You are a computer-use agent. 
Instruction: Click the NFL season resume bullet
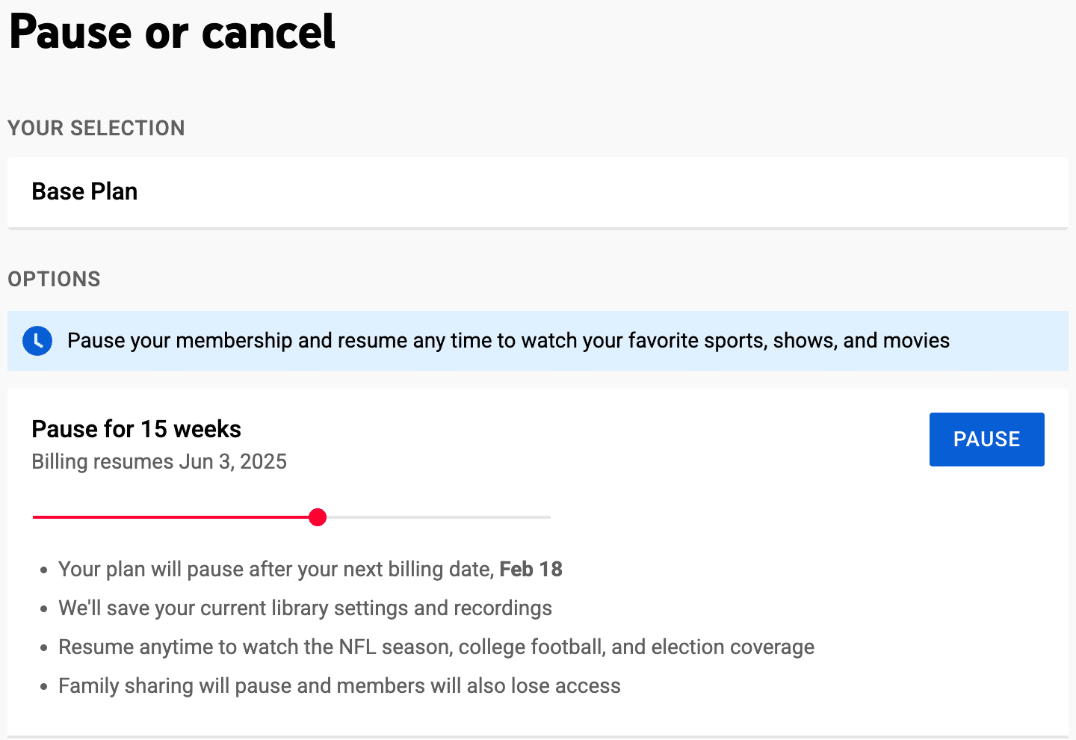436,647
